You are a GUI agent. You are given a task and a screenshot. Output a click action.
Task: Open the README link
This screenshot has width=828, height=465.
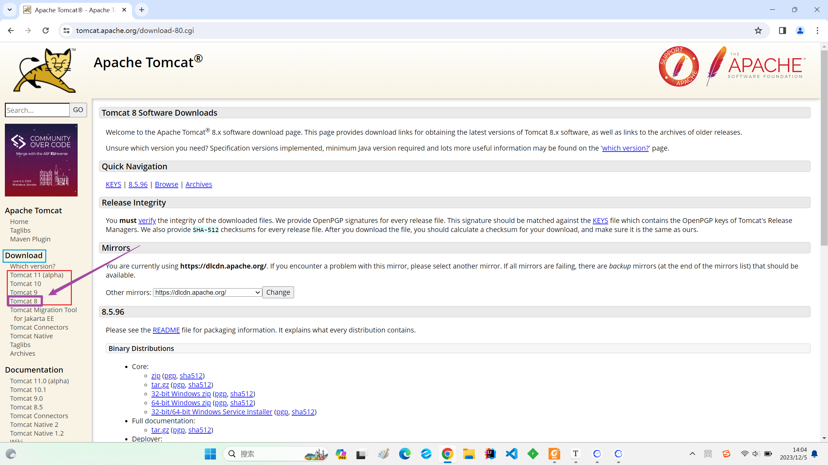(x=166, y=330)
